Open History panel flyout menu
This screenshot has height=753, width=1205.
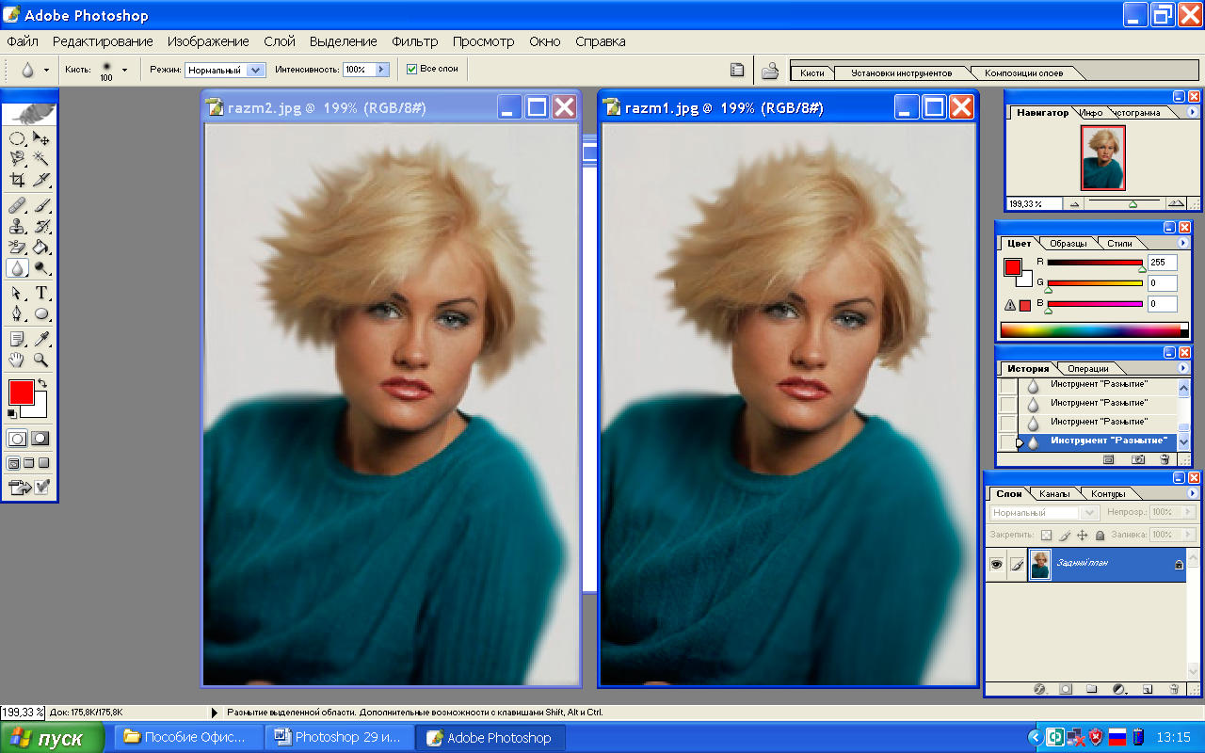coord(1183,368)
